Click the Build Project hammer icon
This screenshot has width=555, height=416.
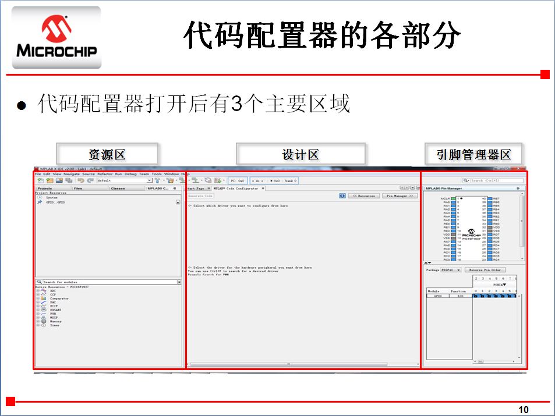157,180
